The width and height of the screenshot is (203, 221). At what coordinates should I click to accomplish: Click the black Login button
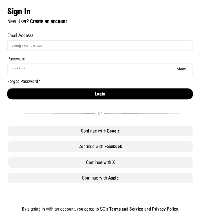click(x=100, y=94)
